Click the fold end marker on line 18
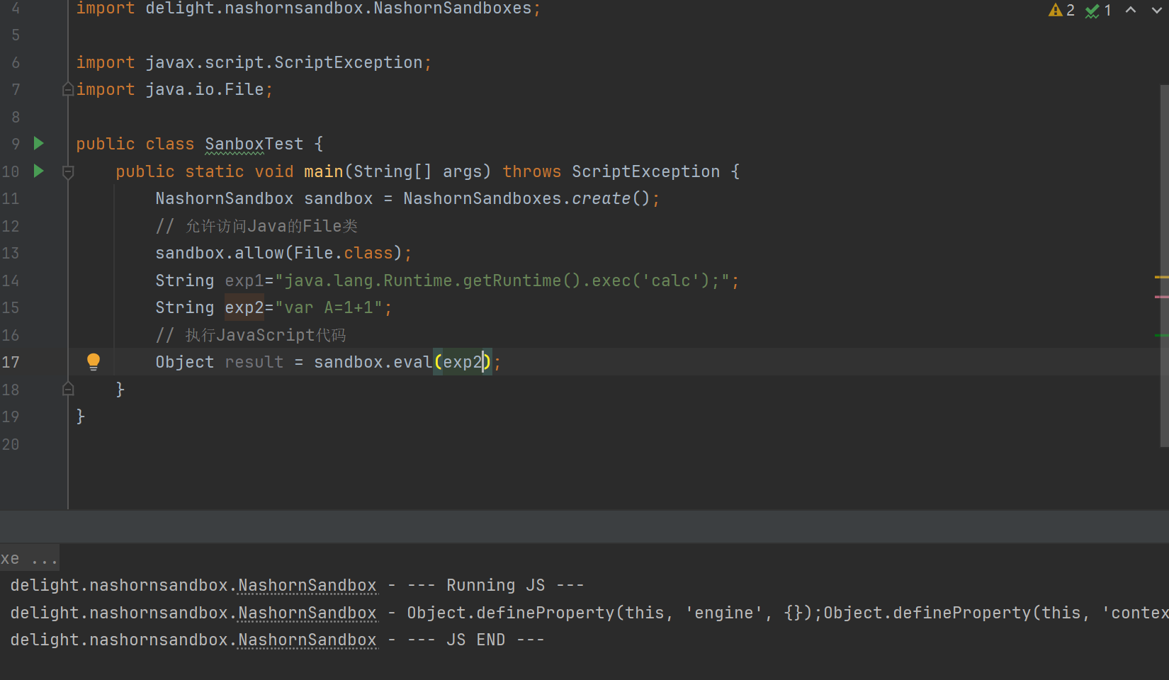 pos(68,389)
